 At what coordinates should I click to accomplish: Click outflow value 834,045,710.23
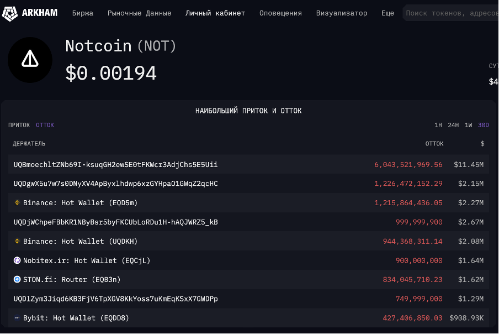coord(413,279)
